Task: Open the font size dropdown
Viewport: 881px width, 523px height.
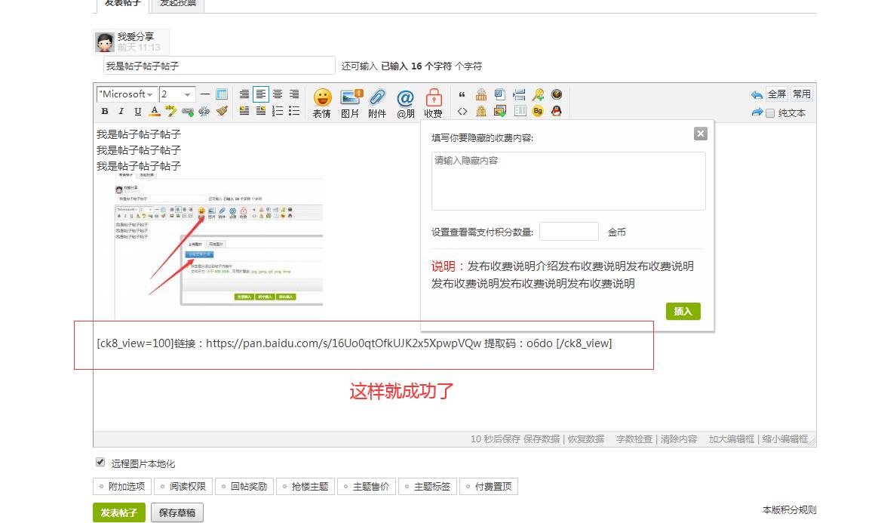Action: (177, 94)
